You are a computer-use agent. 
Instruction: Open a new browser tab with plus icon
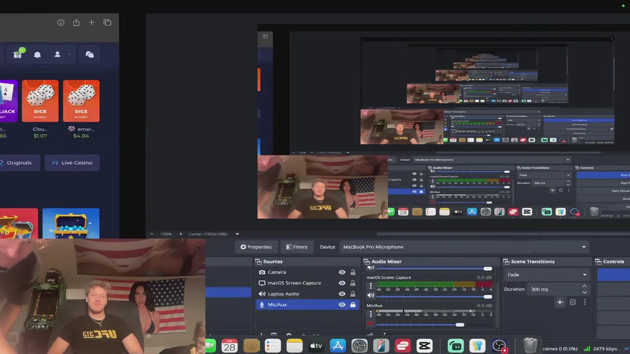point(92,23)
